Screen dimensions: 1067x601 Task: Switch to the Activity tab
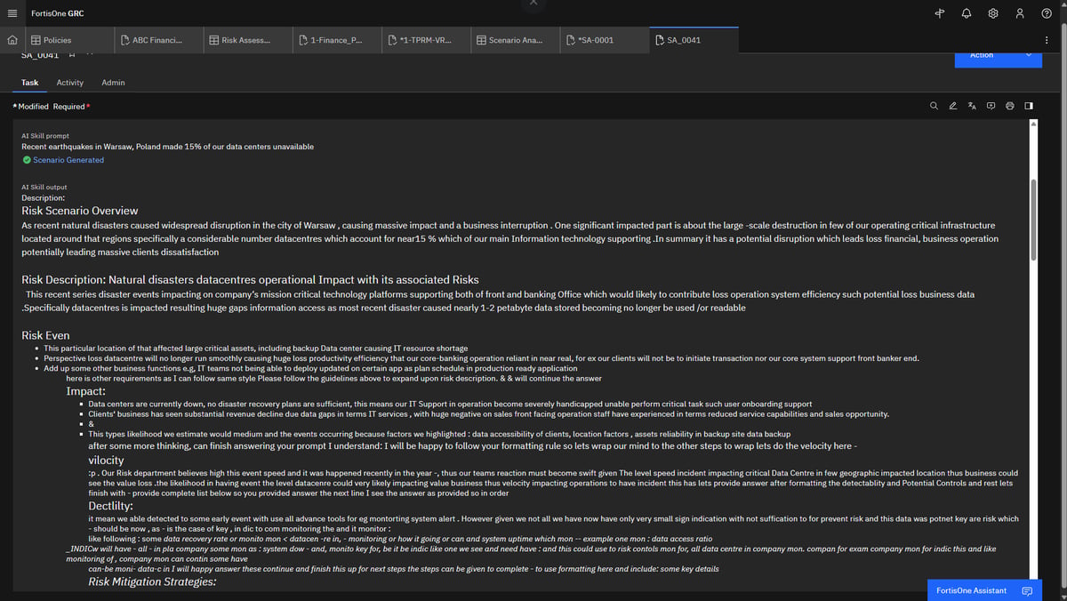(x=69, y=83)
